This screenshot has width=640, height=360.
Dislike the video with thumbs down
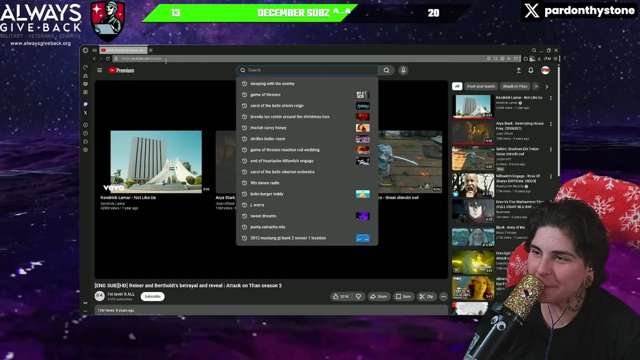tap(358, 296)
